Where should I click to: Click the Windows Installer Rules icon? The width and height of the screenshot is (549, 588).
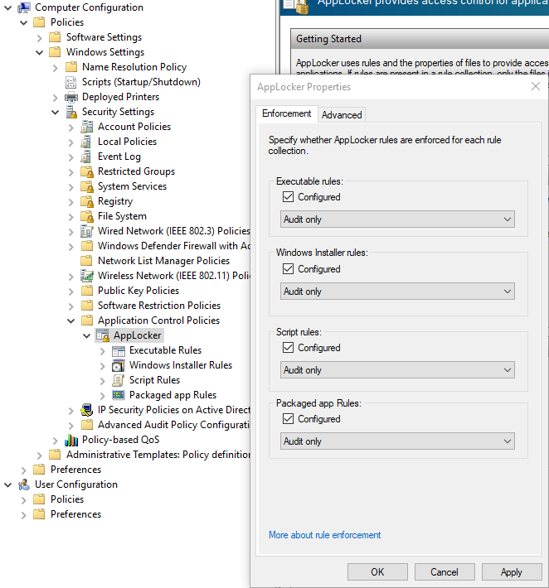[x=119, y=365]
